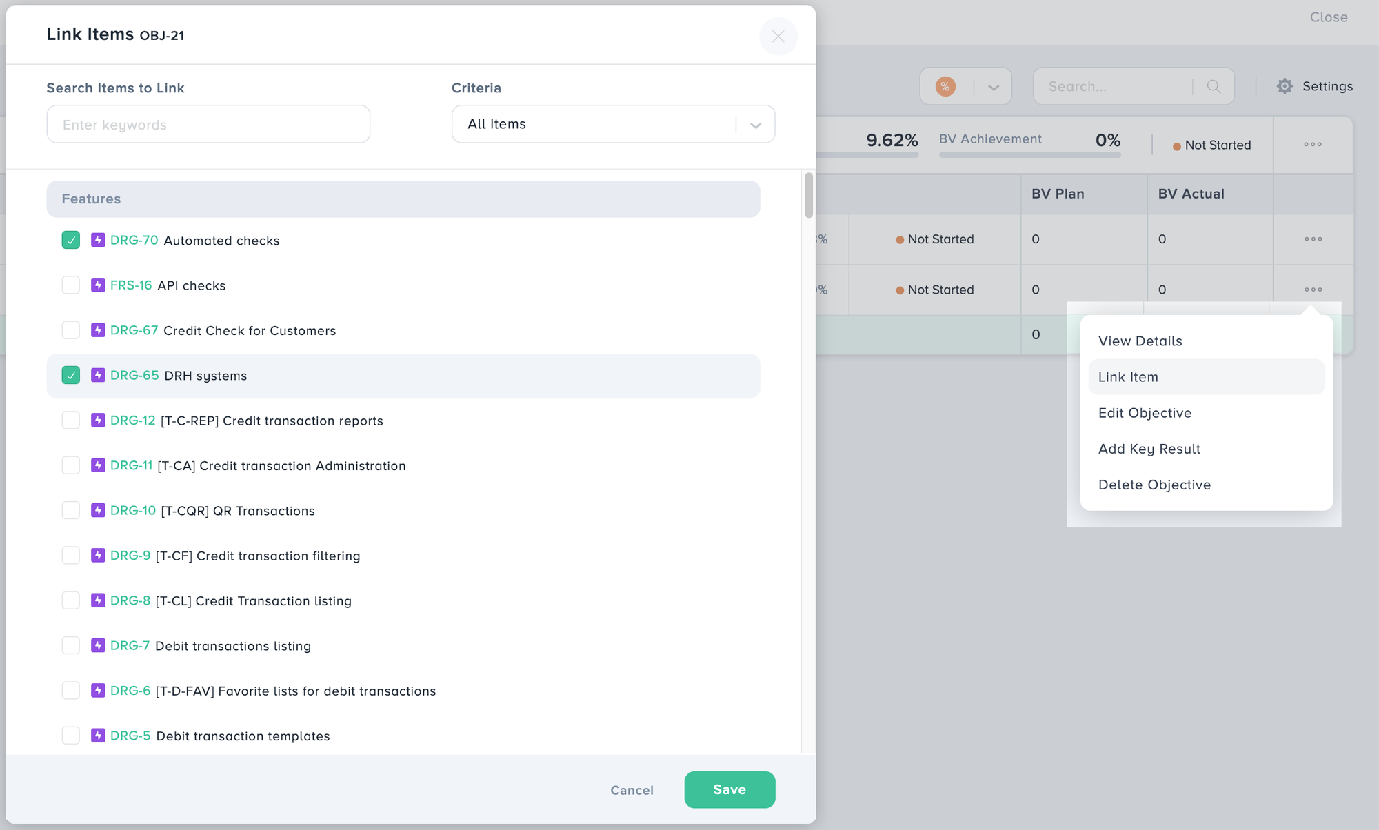This screenshot has height=830, width=1379.
Task: Check the DRG-67 Credit Check for Customers checkbox
Action: pos(70,330)
